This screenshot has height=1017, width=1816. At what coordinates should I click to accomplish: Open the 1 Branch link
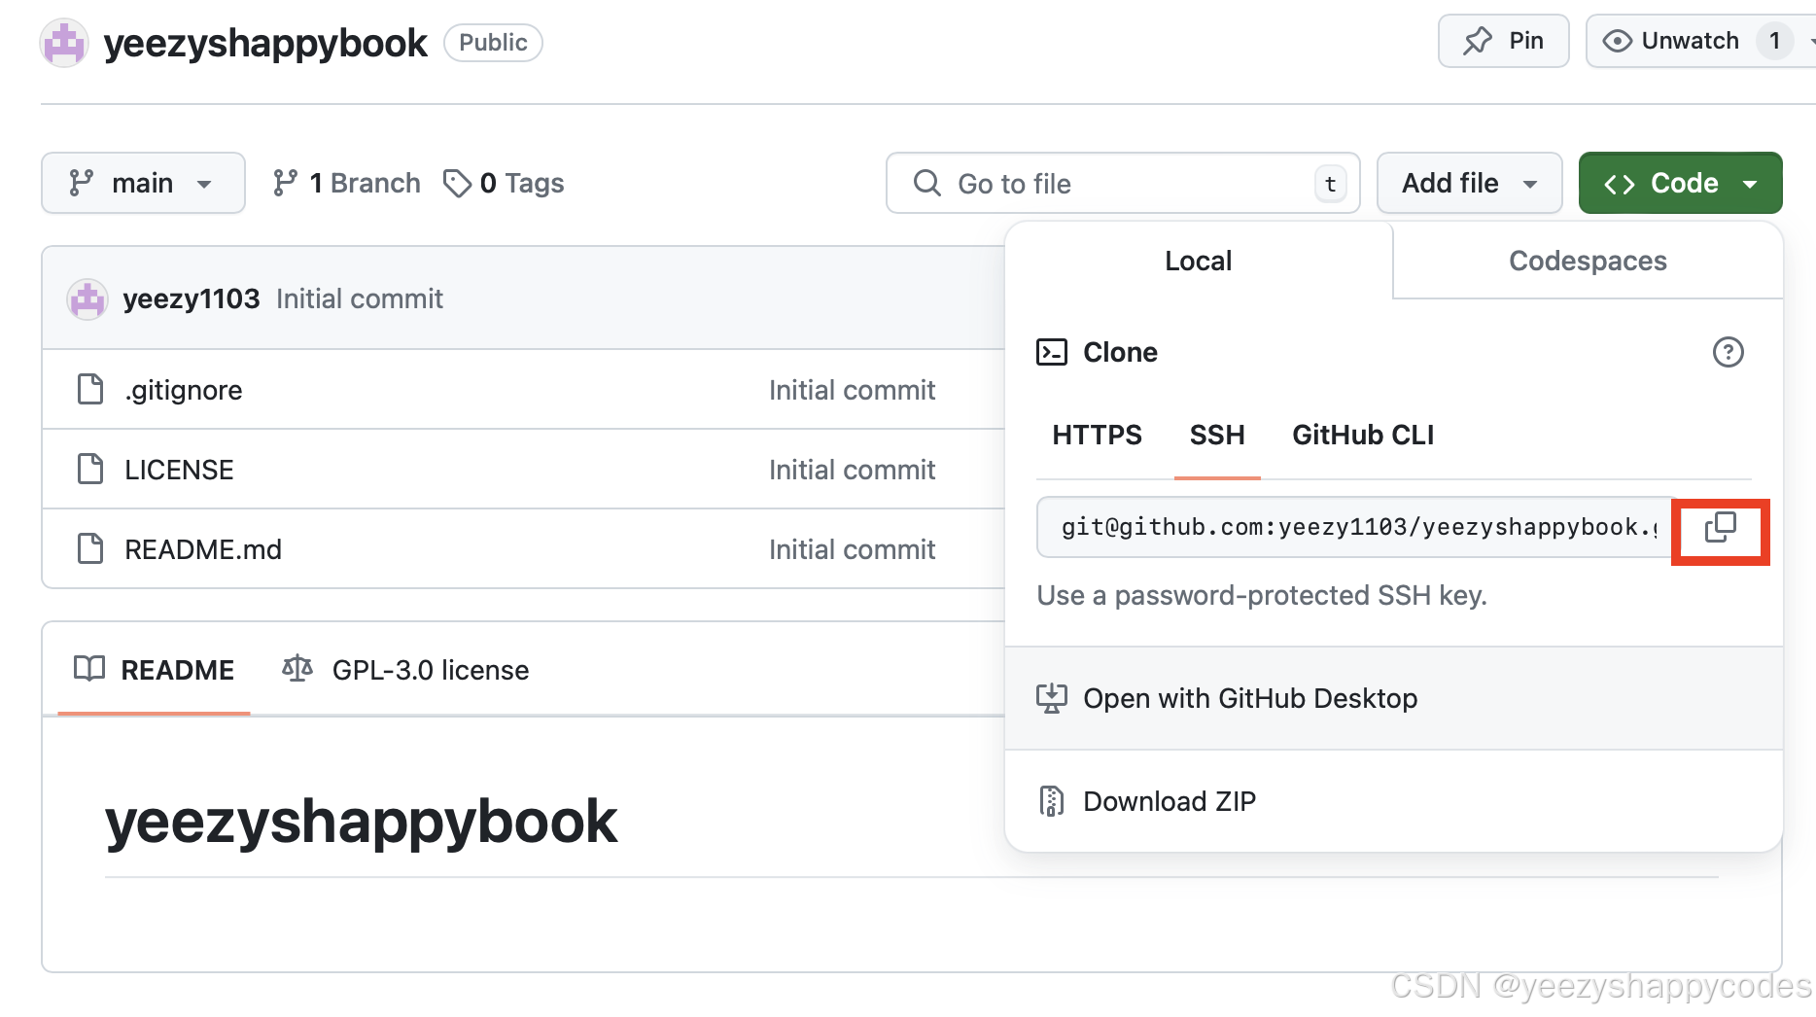(x=346, y=183)
